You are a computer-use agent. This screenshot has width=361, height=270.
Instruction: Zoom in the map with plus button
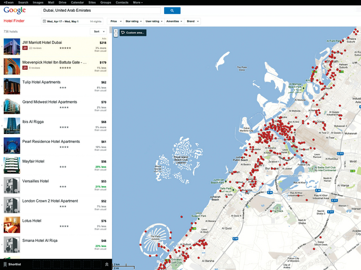click(x=116, y=31)
